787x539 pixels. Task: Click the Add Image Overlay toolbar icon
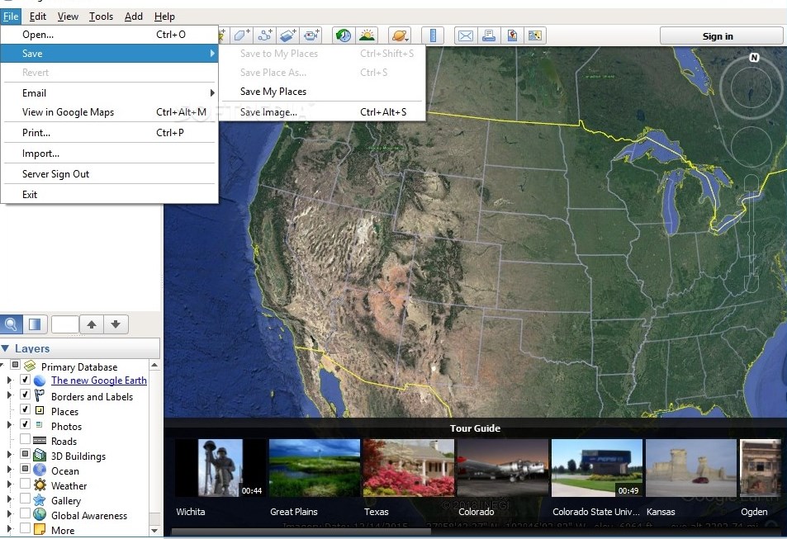point(288,35)
